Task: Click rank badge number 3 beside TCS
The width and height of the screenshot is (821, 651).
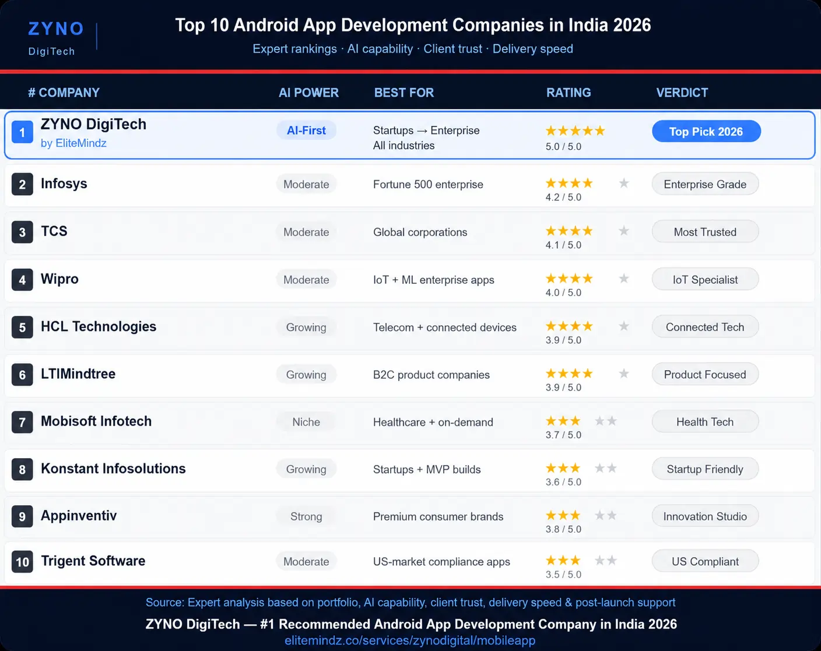Action: 22,233
